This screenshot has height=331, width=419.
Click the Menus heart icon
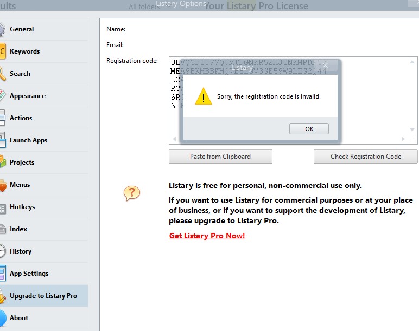3,185
